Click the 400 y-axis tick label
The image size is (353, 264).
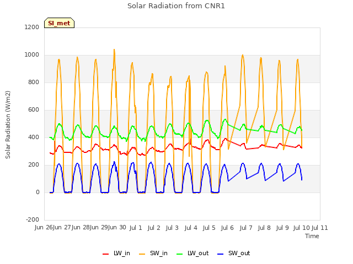[34, 137]
